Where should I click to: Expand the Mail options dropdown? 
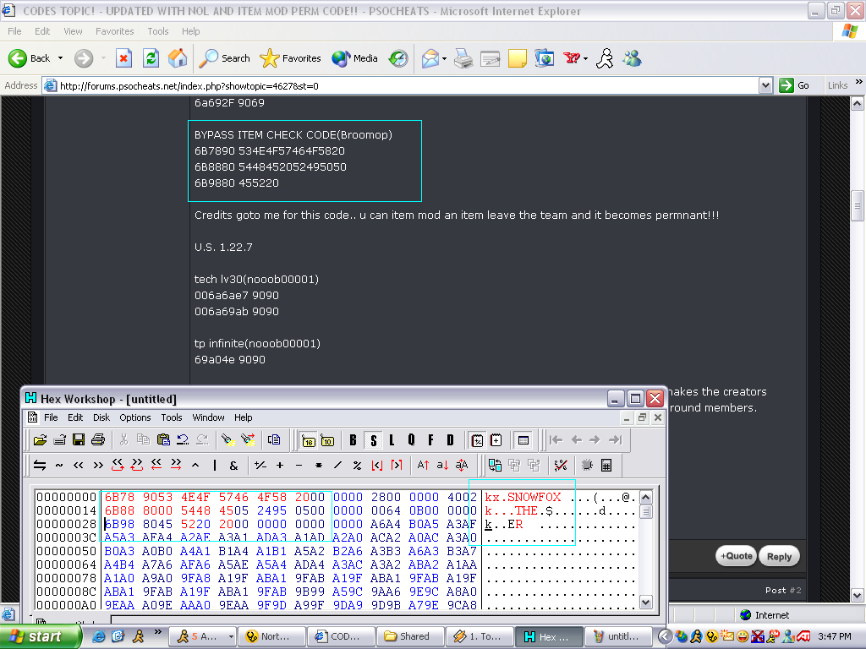445,58
